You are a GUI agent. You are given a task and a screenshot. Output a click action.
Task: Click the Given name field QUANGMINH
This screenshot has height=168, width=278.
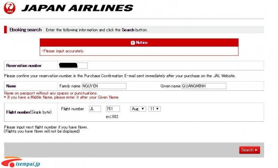tap(204, 86)
